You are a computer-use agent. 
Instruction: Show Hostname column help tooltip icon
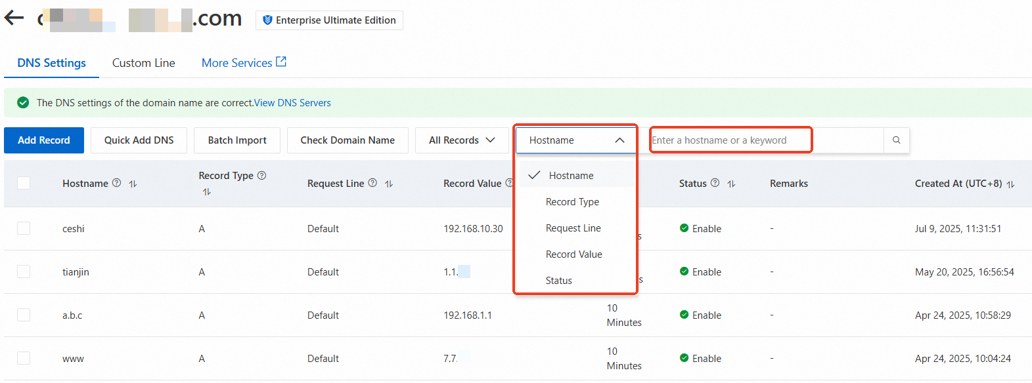tap(116, 183)
